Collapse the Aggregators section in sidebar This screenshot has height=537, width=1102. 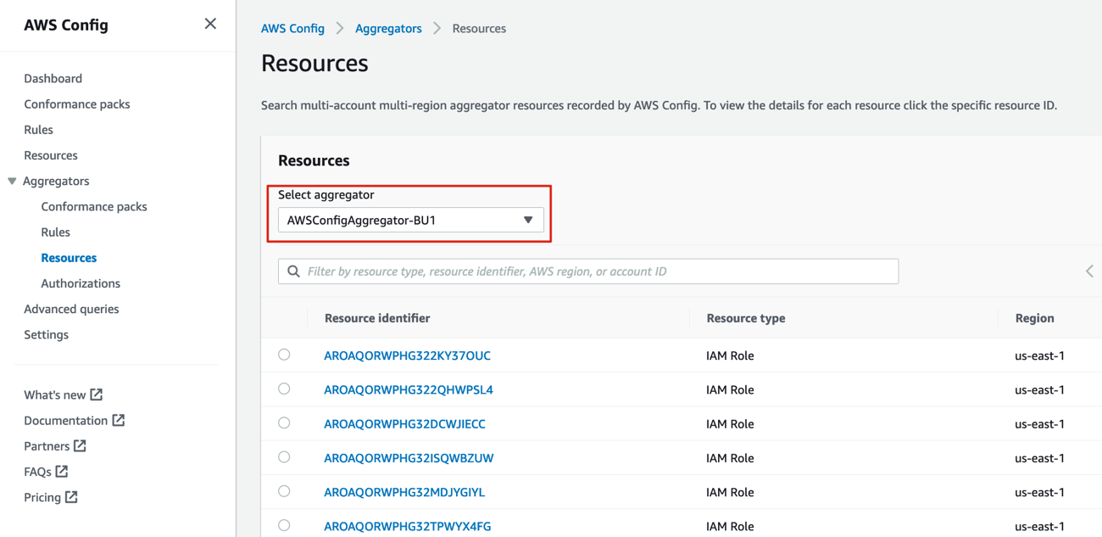point(12,181)
